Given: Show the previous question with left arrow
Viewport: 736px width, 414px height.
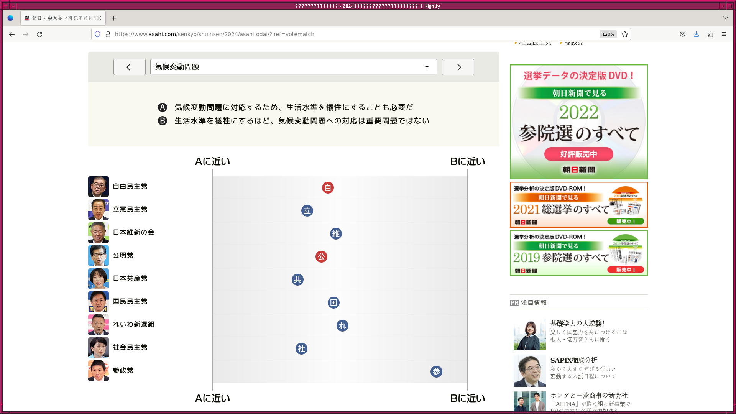Looking at the screenshot, I should click(x=130, y=67).
